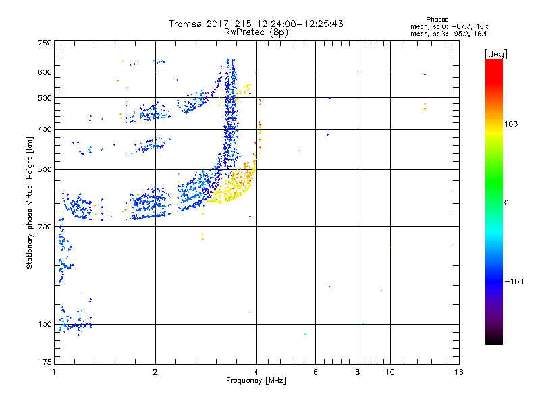Click the y-axis label '400'
The height and width of the screenshot is (405, 540).
(x=45, y=130)
